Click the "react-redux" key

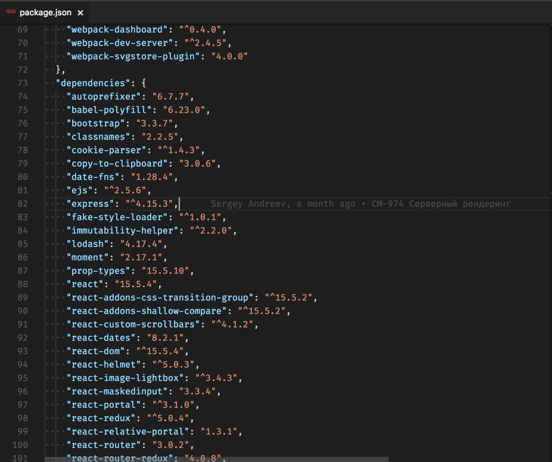click(x=101, y=418)
